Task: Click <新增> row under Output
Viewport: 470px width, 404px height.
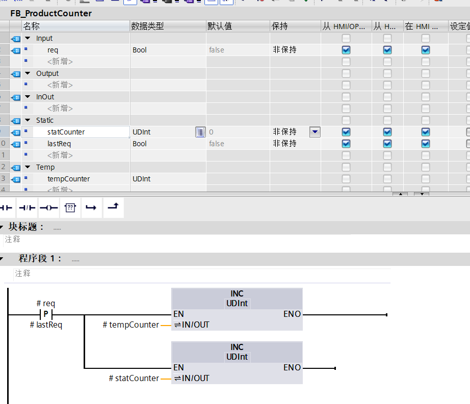Action: coord(60,85)
